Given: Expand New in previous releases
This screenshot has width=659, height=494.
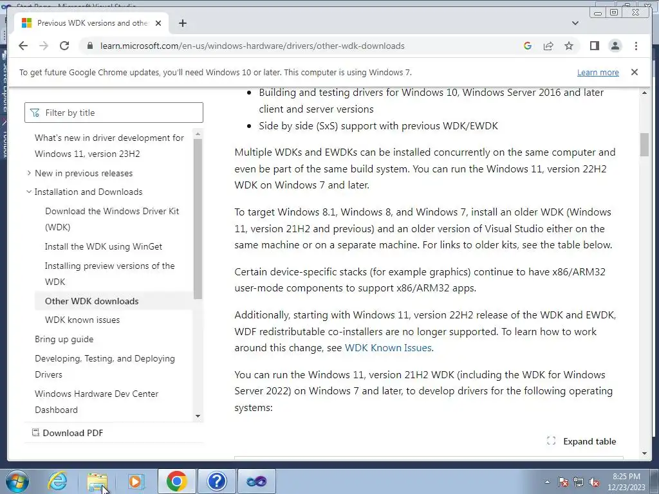Looking at the screenshot, I should pyautogui.click(x=84, y=173).
